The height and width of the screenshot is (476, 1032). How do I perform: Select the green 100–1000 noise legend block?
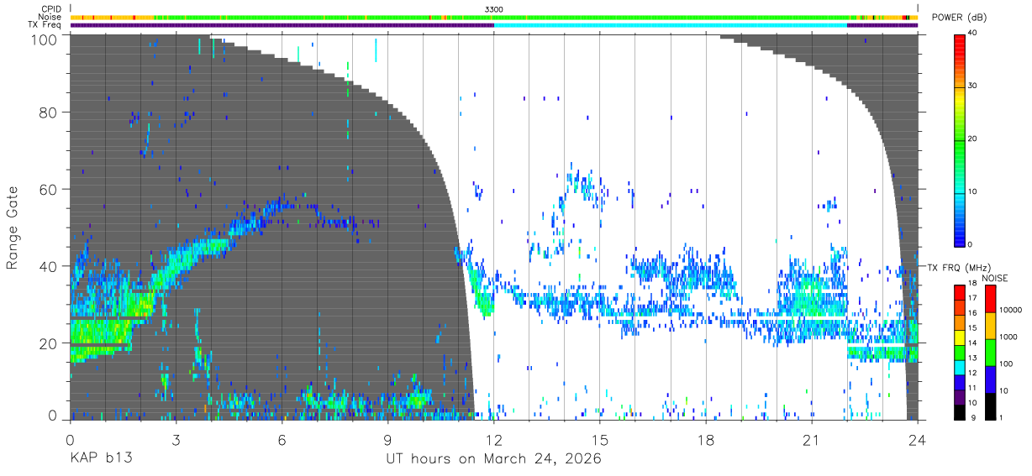tap(991, 352)
